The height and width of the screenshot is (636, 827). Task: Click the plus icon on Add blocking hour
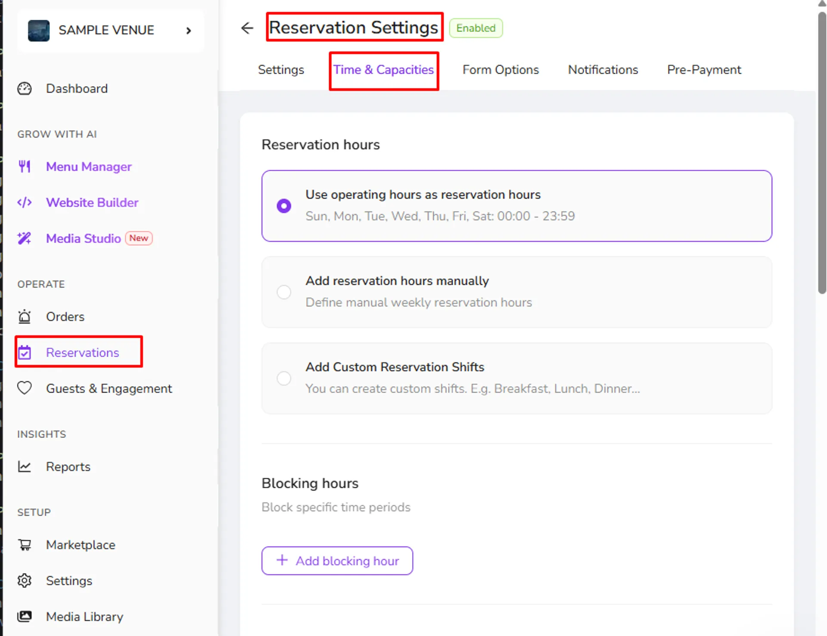click(282, 560)
